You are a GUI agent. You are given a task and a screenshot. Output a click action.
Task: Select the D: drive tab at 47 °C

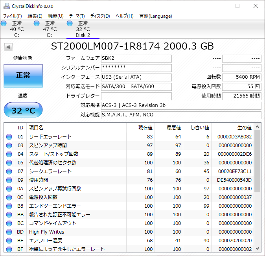pyautogui.click(x=50, y=29)
